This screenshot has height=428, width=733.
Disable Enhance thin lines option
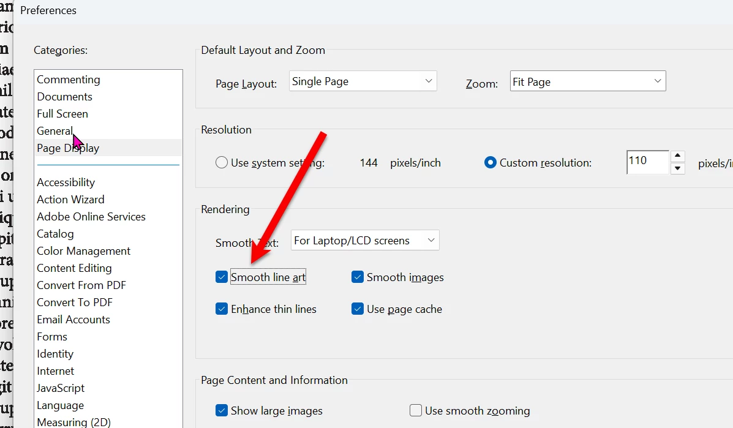tap(222, 309)
